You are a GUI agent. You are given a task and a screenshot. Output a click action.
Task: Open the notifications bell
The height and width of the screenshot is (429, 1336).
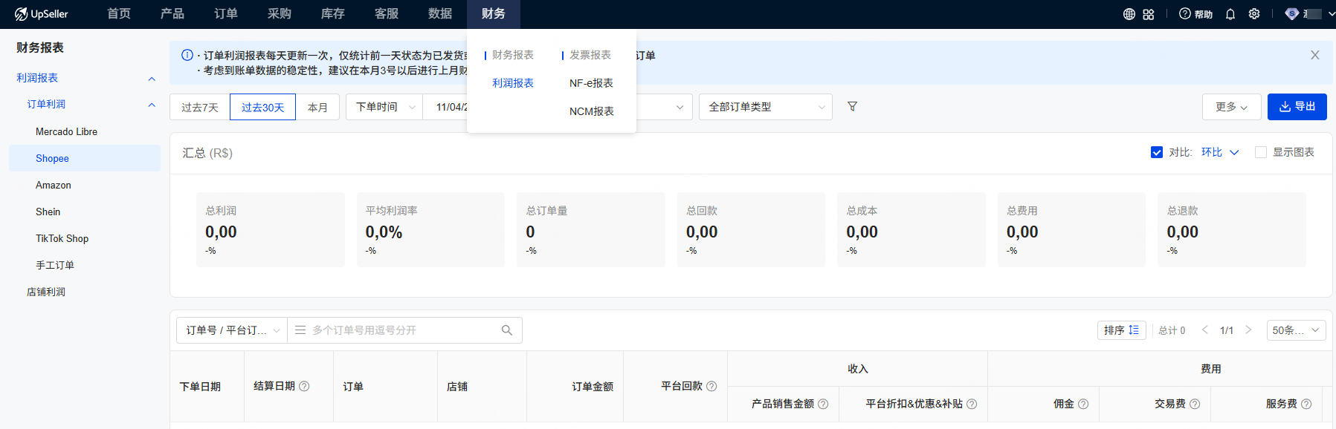(1230, 14)
